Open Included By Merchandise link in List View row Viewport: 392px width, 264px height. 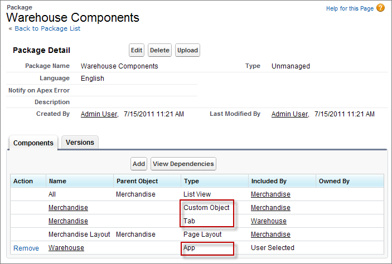click(270, 194)
